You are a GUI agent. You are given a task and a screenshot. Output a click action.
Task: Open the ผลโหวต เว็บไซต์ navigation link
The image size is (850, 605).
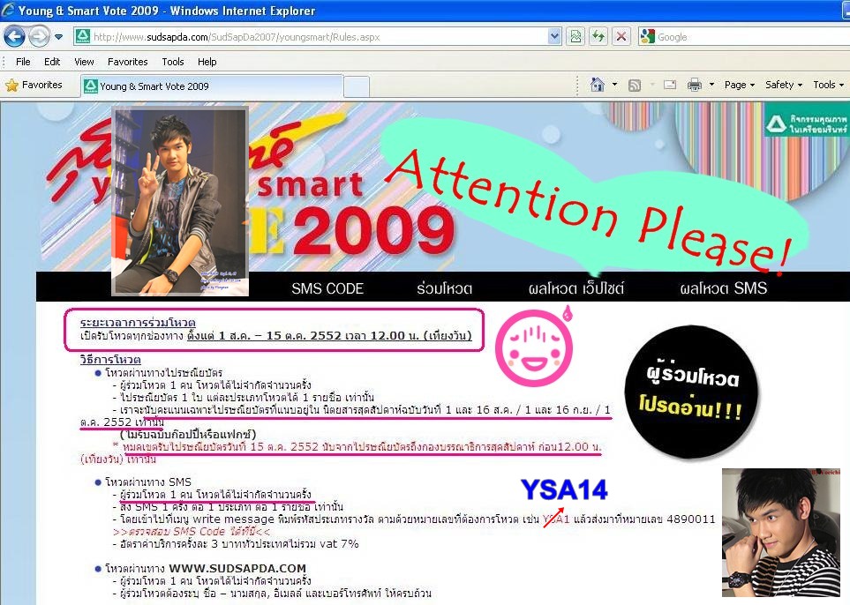tap(575, 288)
